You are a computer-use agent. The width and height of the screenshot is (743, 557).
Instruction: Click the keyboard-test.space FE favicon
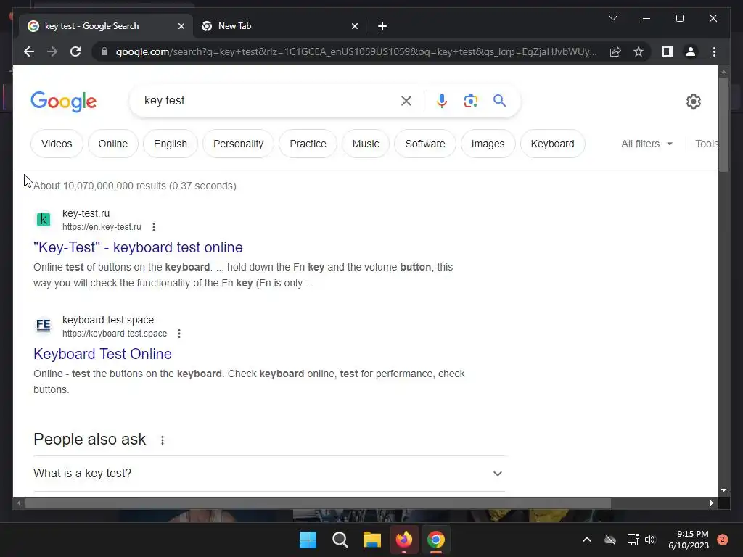click(43, 326)
